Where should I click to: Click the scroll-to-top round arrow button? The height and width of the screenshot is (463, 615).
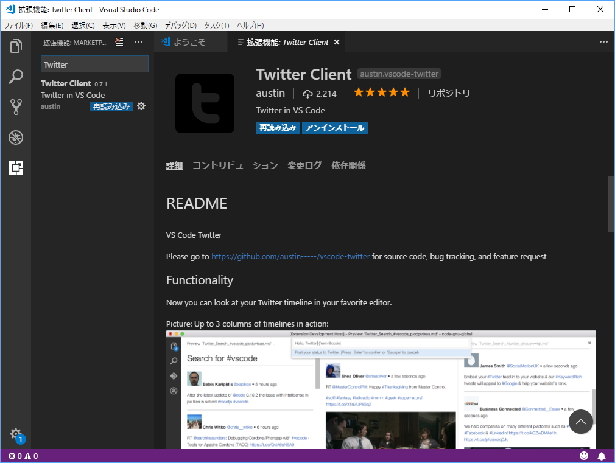tap(580, 422)
